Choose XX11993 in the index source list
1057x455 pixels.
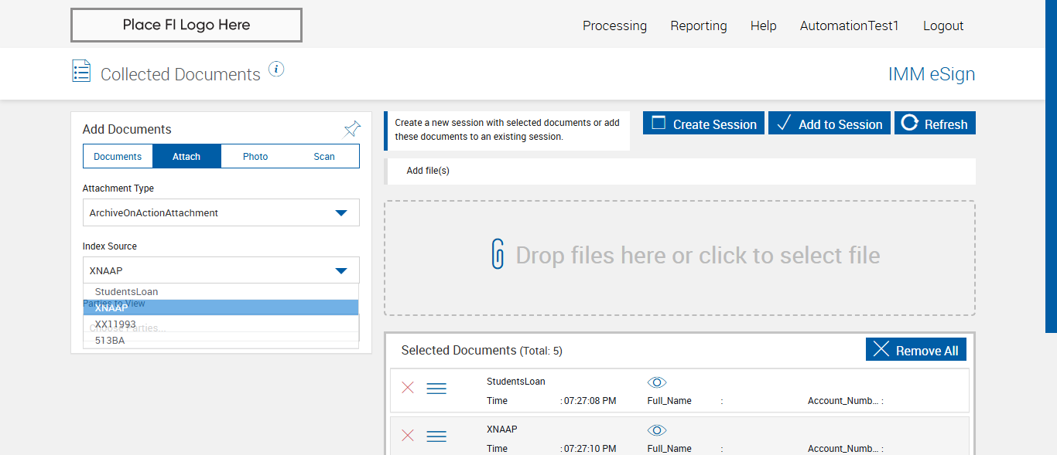pos(115,324)
